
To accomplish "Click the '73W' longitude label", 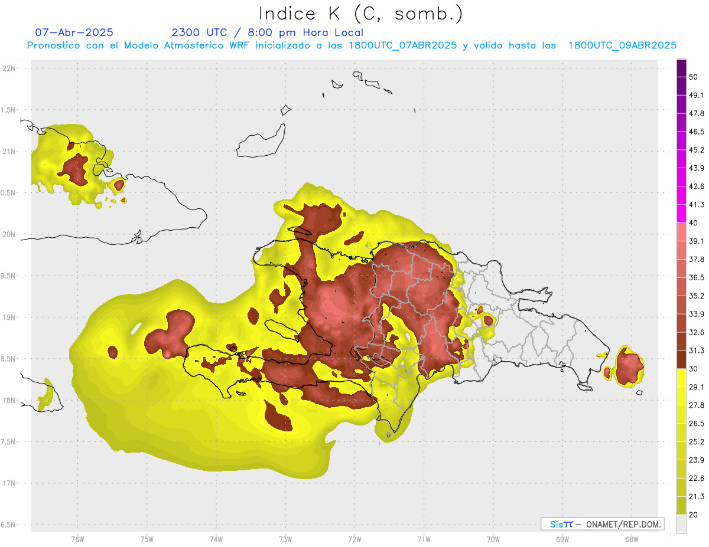I will pos(285,539).
